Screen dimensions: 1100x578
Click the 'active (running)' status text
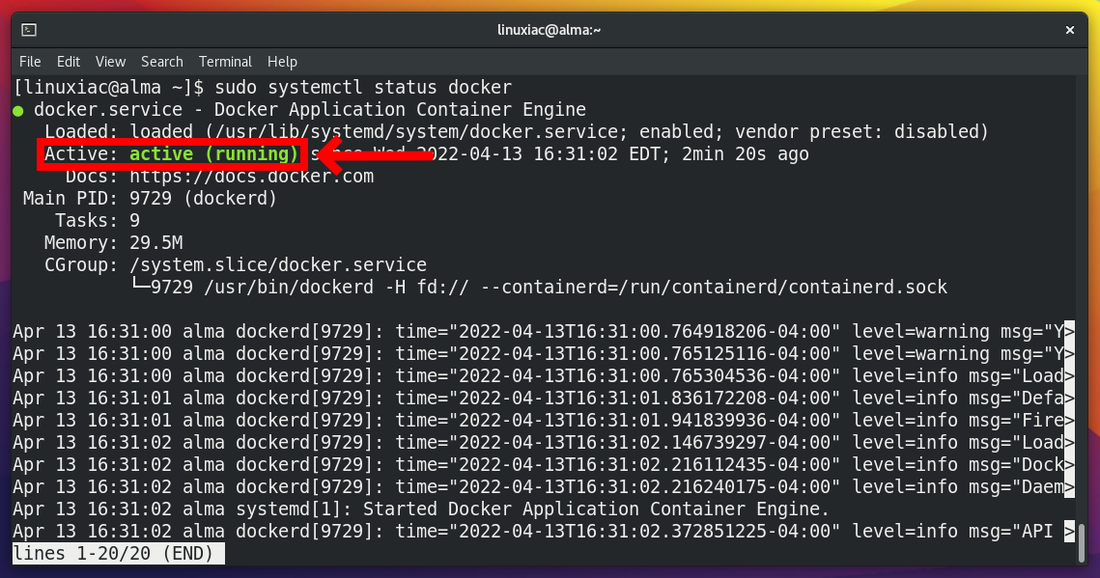214,154
